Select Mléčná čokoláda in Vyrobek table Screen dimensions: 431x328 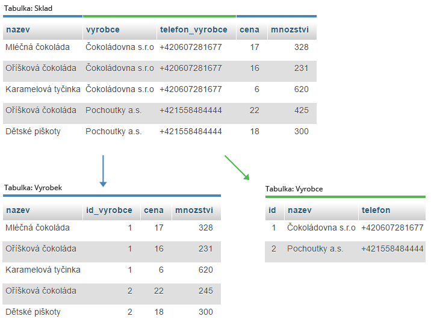tap(37, 227)
